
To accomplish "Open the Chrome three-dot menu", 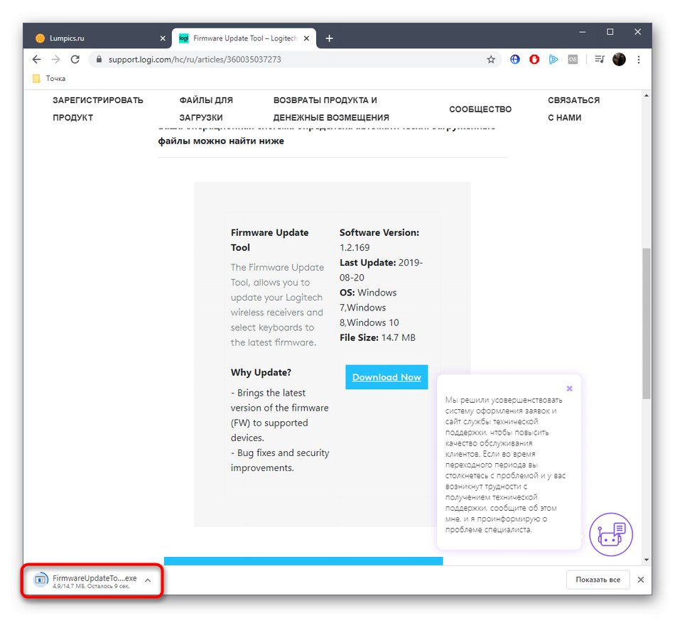I will (x=639, y=60).
